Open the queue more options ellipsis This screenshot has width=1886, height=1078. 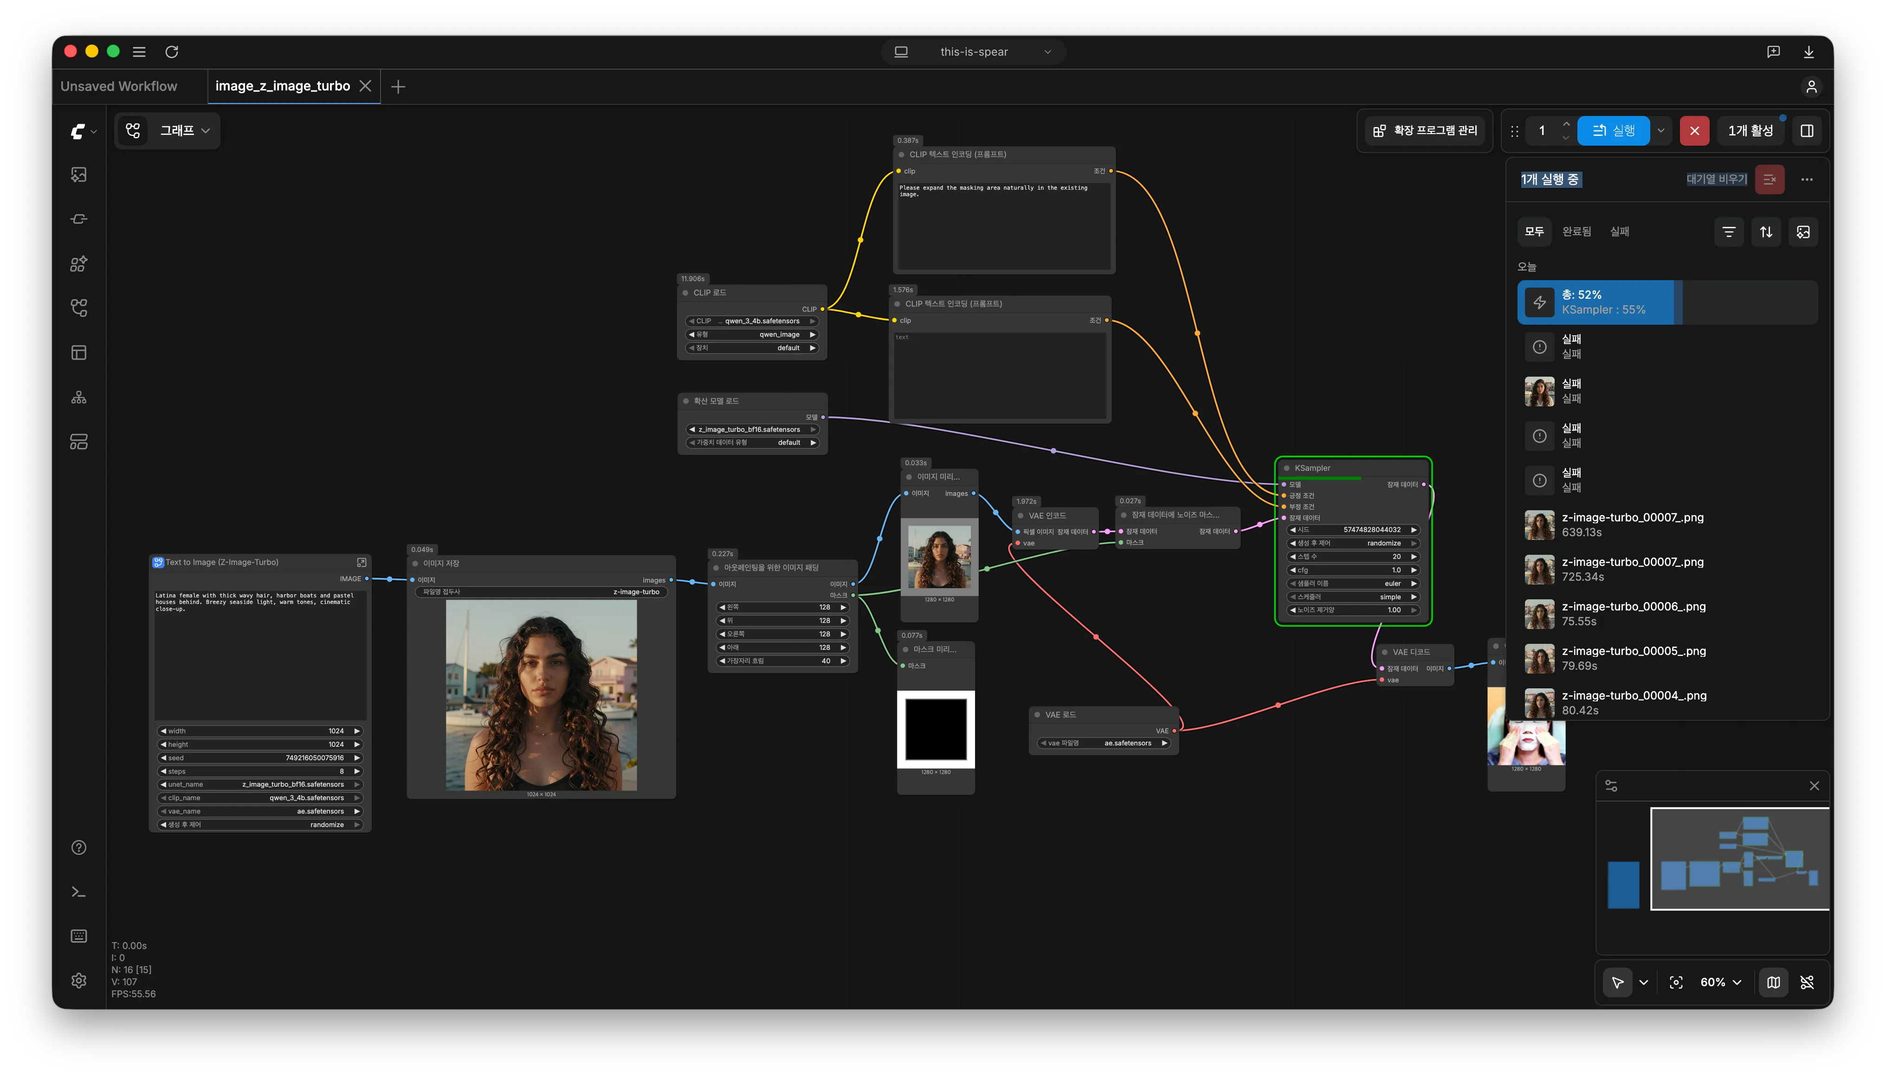[x=1807, y=179]
